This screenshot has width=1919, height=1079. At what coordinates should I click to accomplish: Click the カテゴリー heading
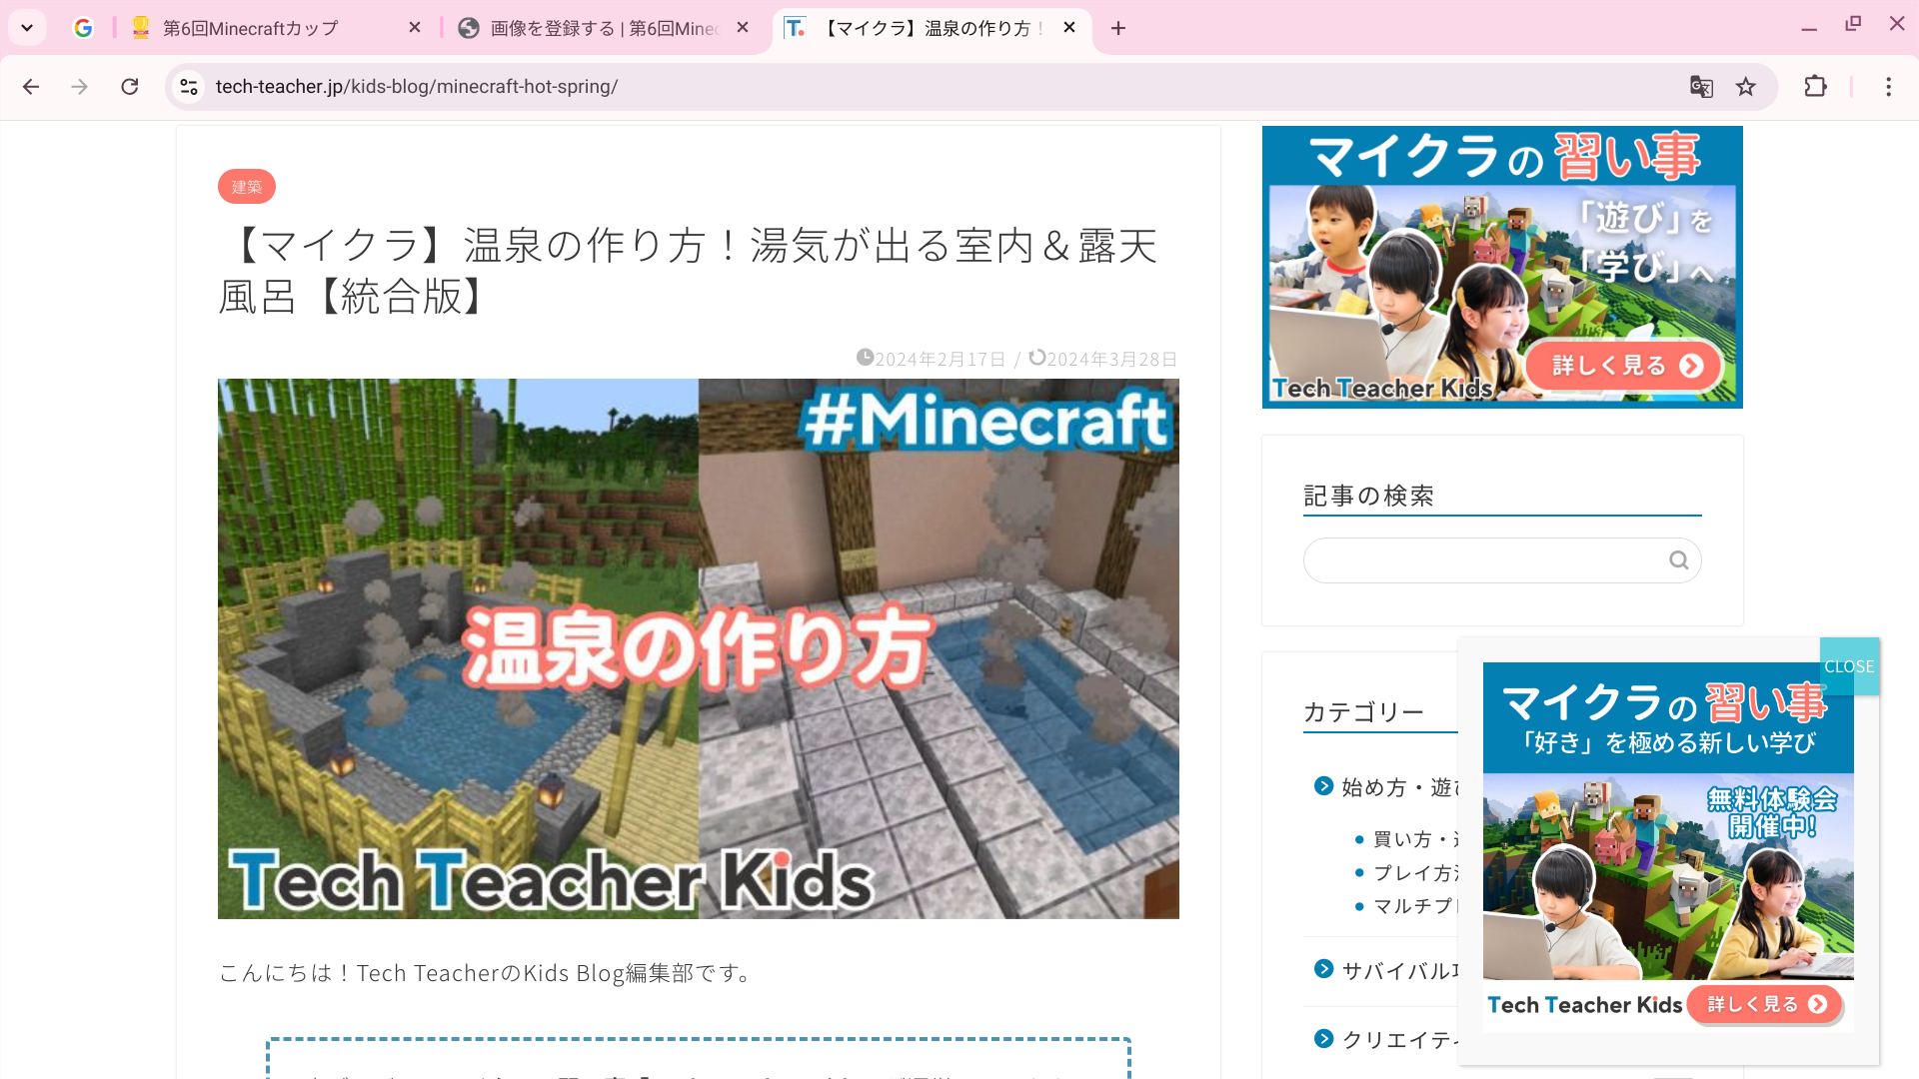(1363, 712)
